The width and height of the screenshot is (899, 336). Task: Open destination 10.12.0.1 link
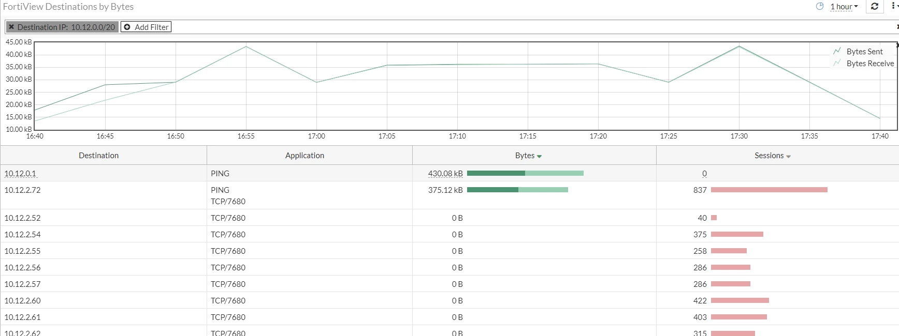[20, 174]
